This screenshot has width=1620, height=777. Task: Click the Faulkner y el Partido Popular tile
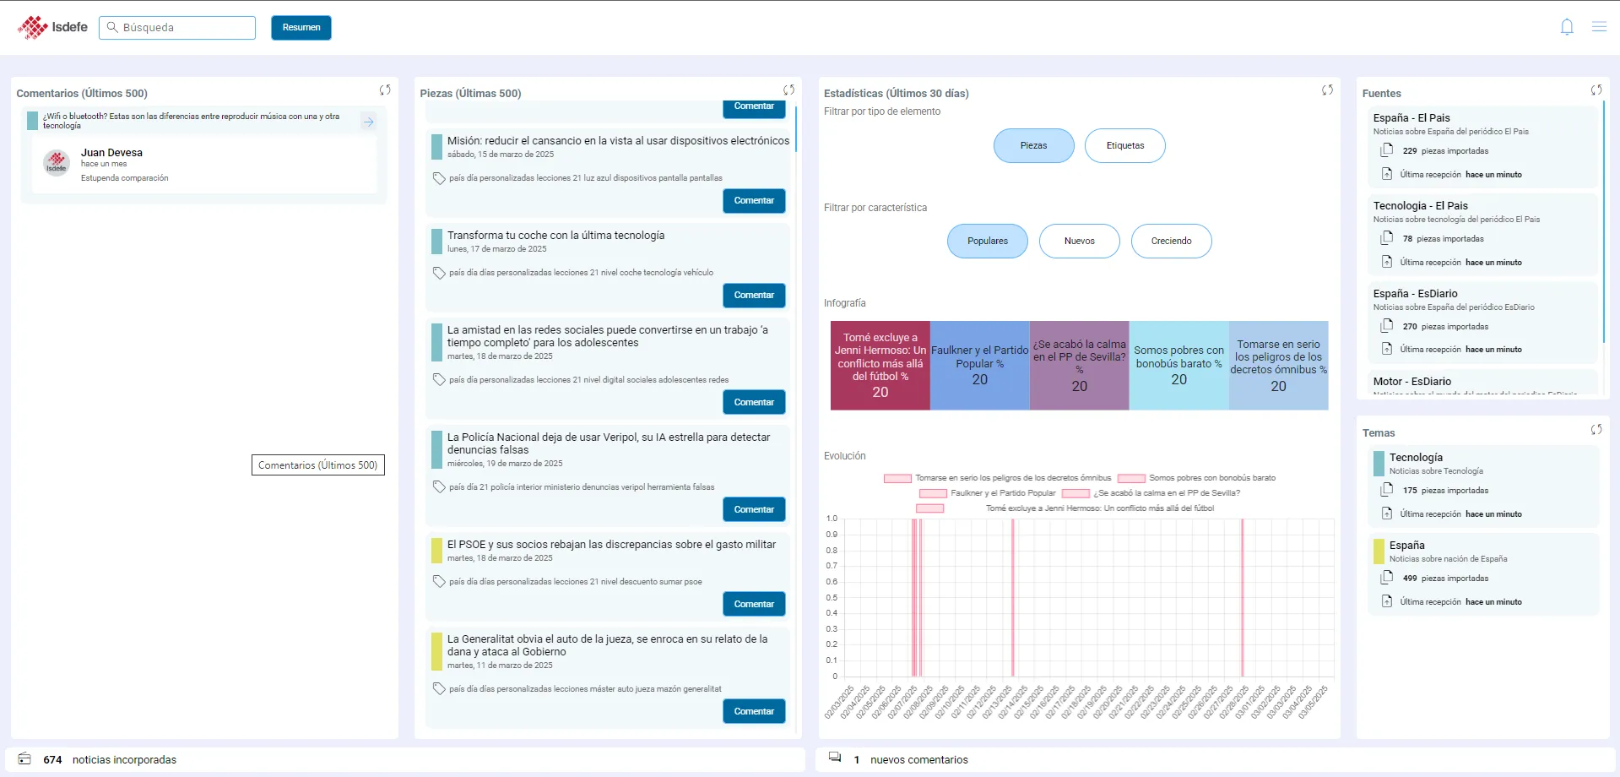click(x=979, y=366)
